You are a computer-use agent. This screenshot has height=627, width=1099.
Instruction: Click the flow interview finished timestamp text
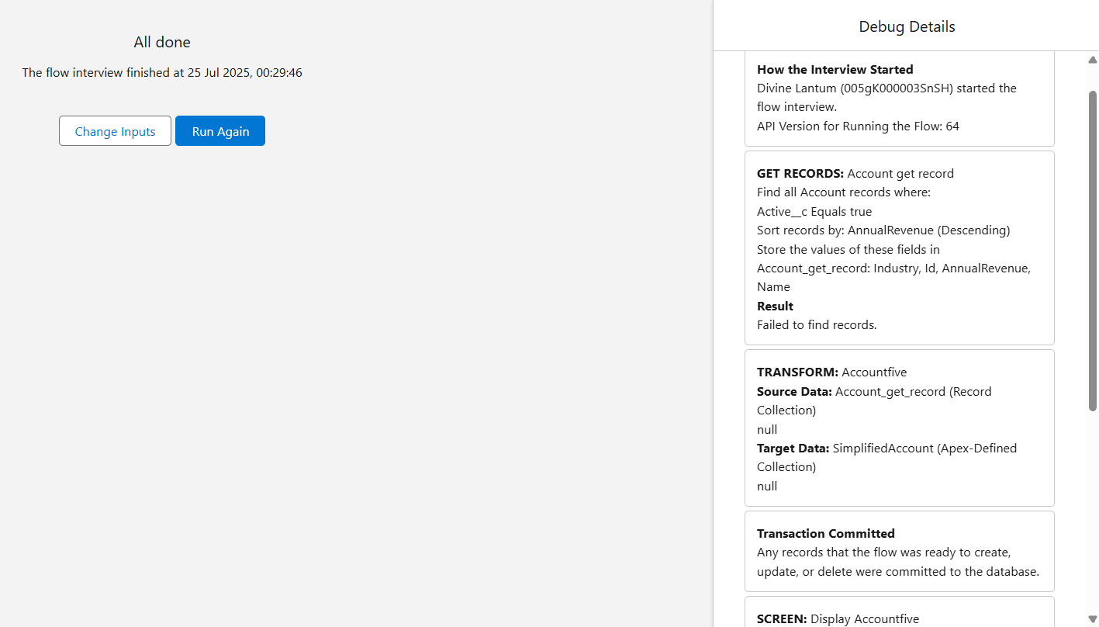pyautogui.click(x=161, y=72)
